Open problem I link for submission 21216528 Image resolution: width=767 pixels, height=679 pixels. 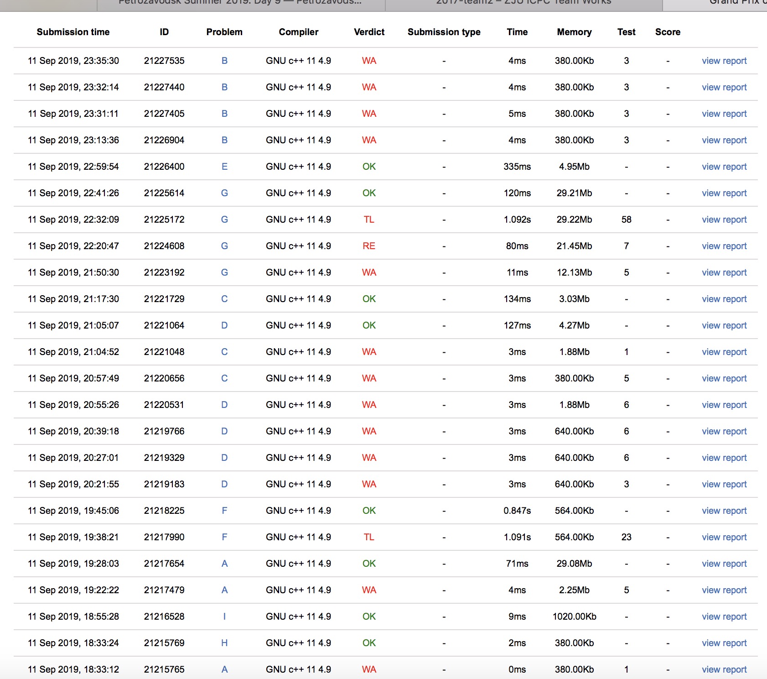[x=224, y=616]
